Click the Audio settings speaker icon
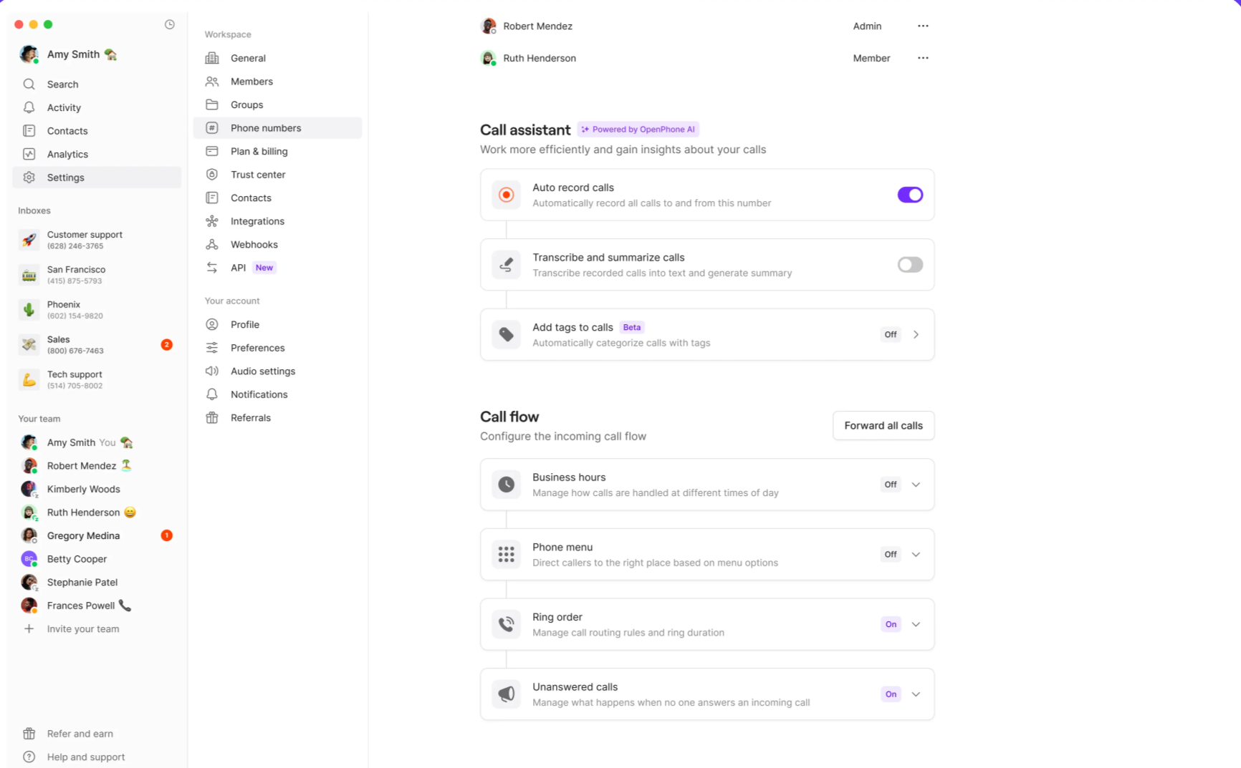The image size is (1241, 768). pyautogui.click(x=212, y=371)
